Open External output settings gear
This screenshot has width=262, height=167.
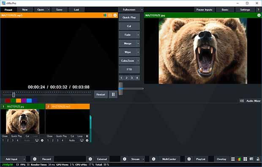[x=90, y=159]
